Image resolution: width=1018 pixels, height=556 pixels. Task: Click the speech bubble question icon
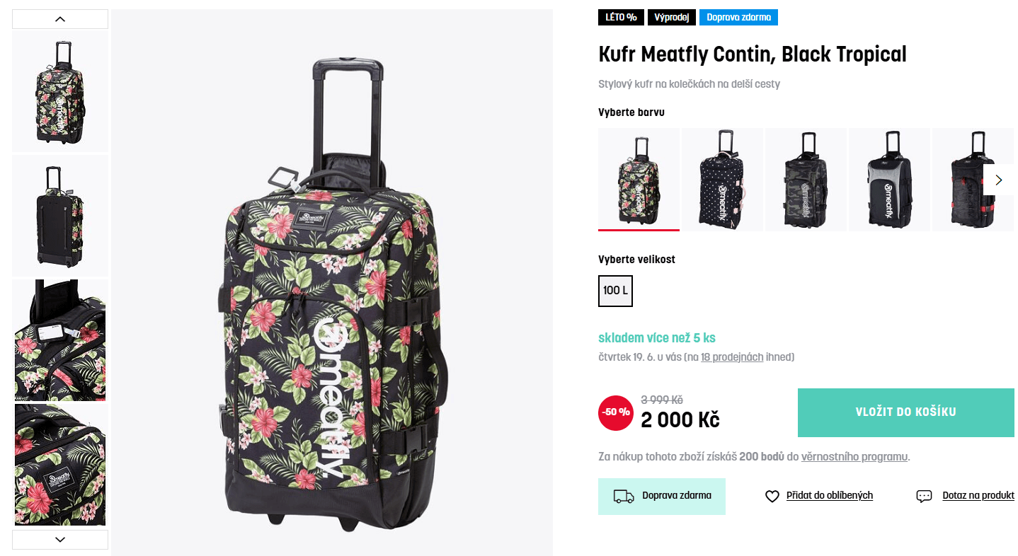(x=924, y=497)
